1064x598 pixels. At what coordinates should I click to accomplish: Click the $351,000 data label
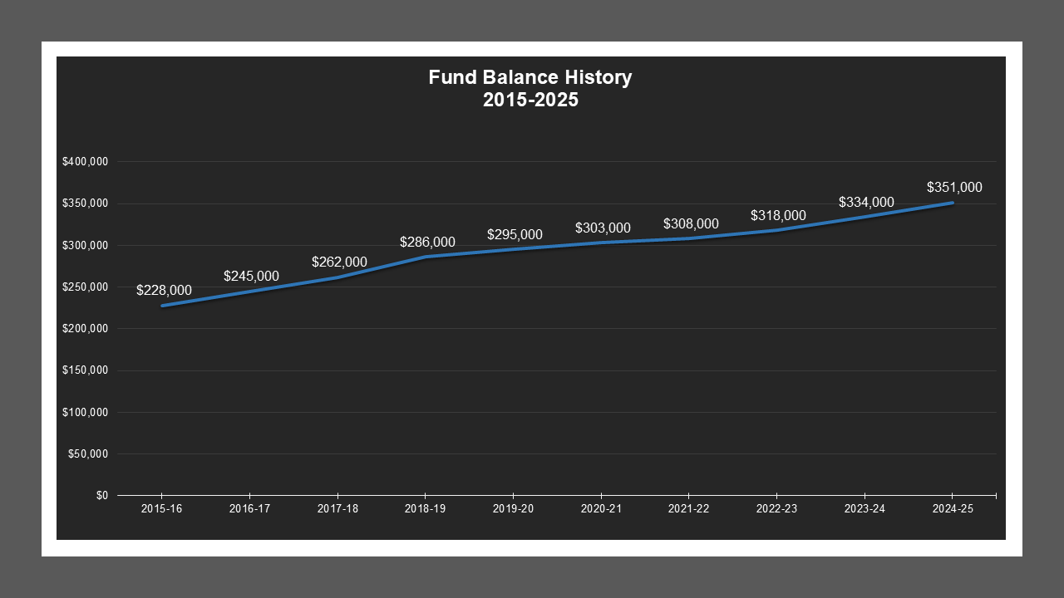pyautogui.click(x=954, y=187)
